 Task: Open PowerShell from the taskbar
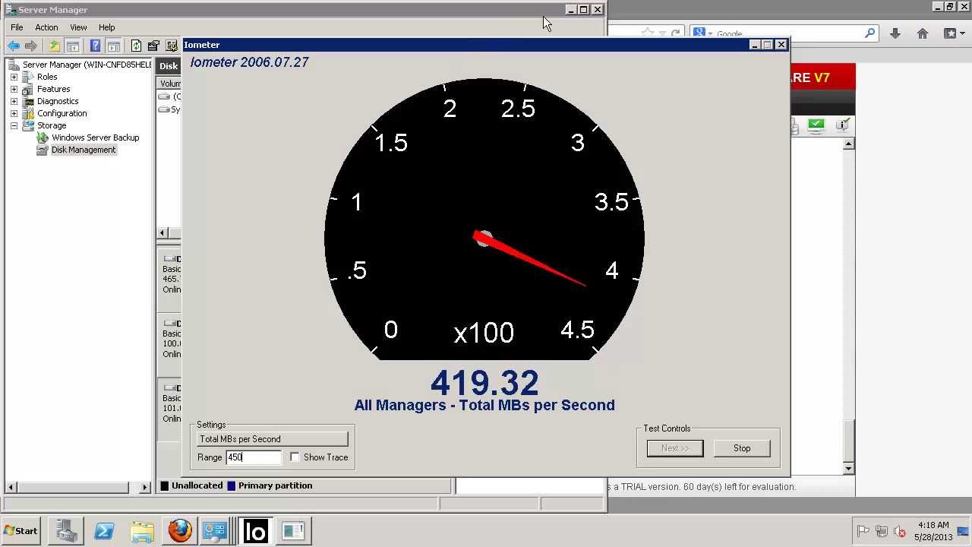pyautogui.click(x=104, y=531)
